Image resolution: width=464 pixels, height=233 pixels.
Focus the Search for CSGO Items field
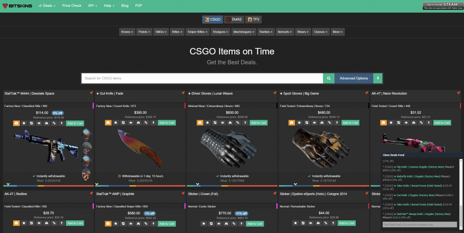click(202, 78)
